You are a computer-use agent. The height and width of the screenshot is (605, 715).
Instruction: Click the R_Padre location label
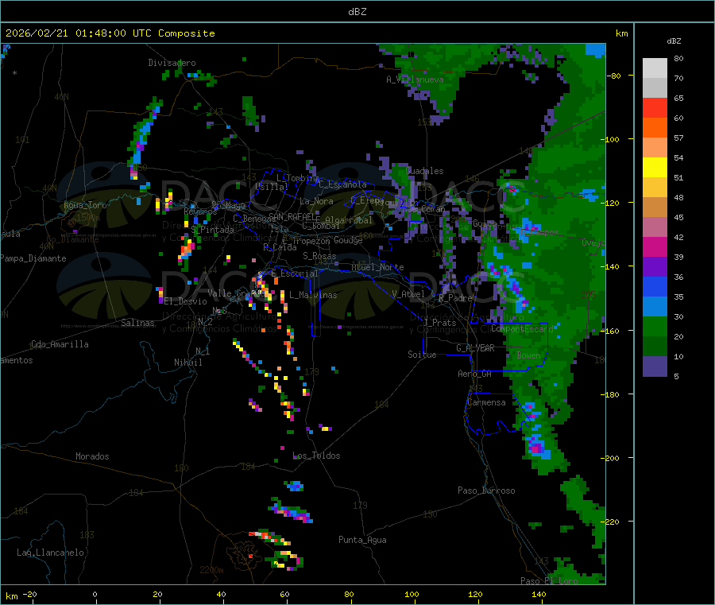[455, 298]
